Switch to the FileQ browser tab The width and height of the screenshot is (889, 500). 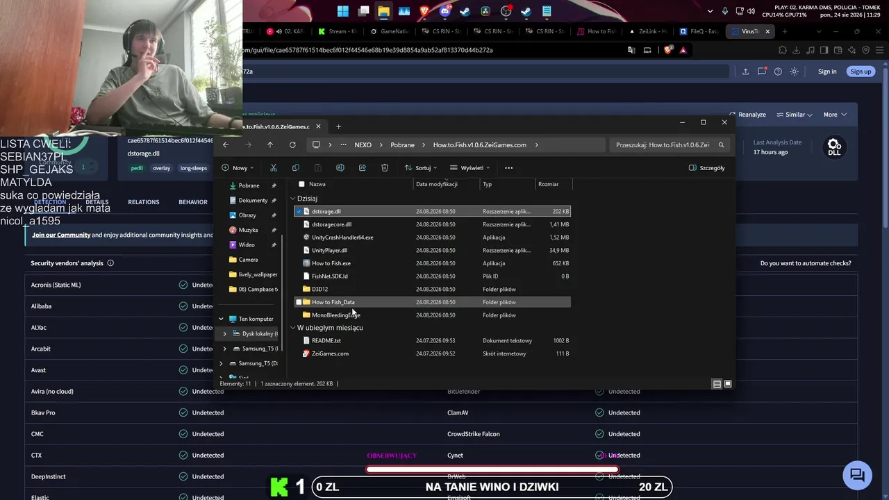coord(699,31)
